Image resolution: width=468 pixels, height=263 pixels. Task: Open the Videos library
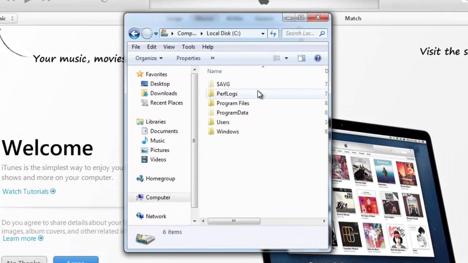tap(158, 160)
